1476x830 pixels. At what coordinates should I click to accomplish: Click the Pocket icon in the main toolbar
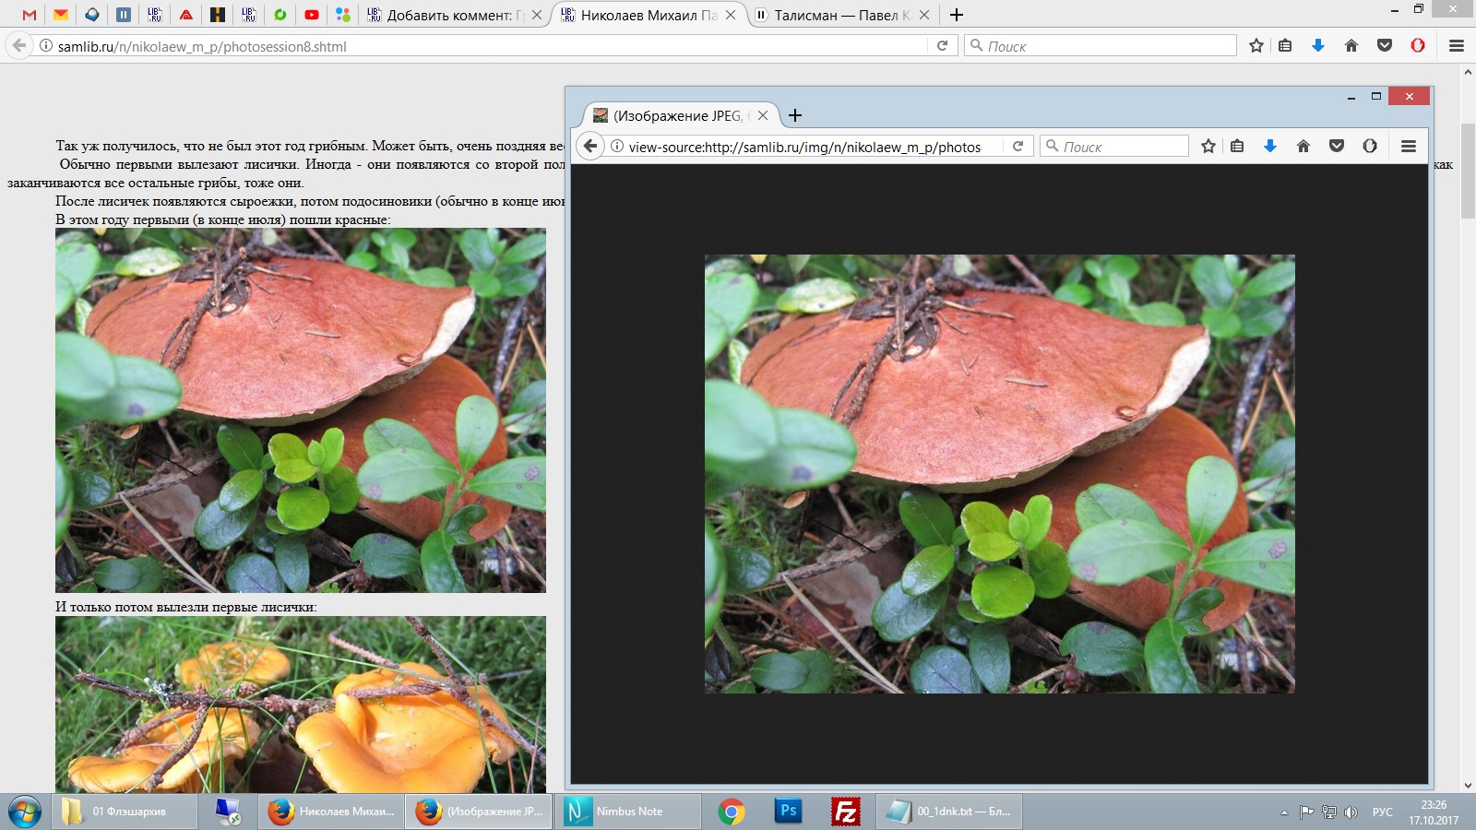point(1384,45)
